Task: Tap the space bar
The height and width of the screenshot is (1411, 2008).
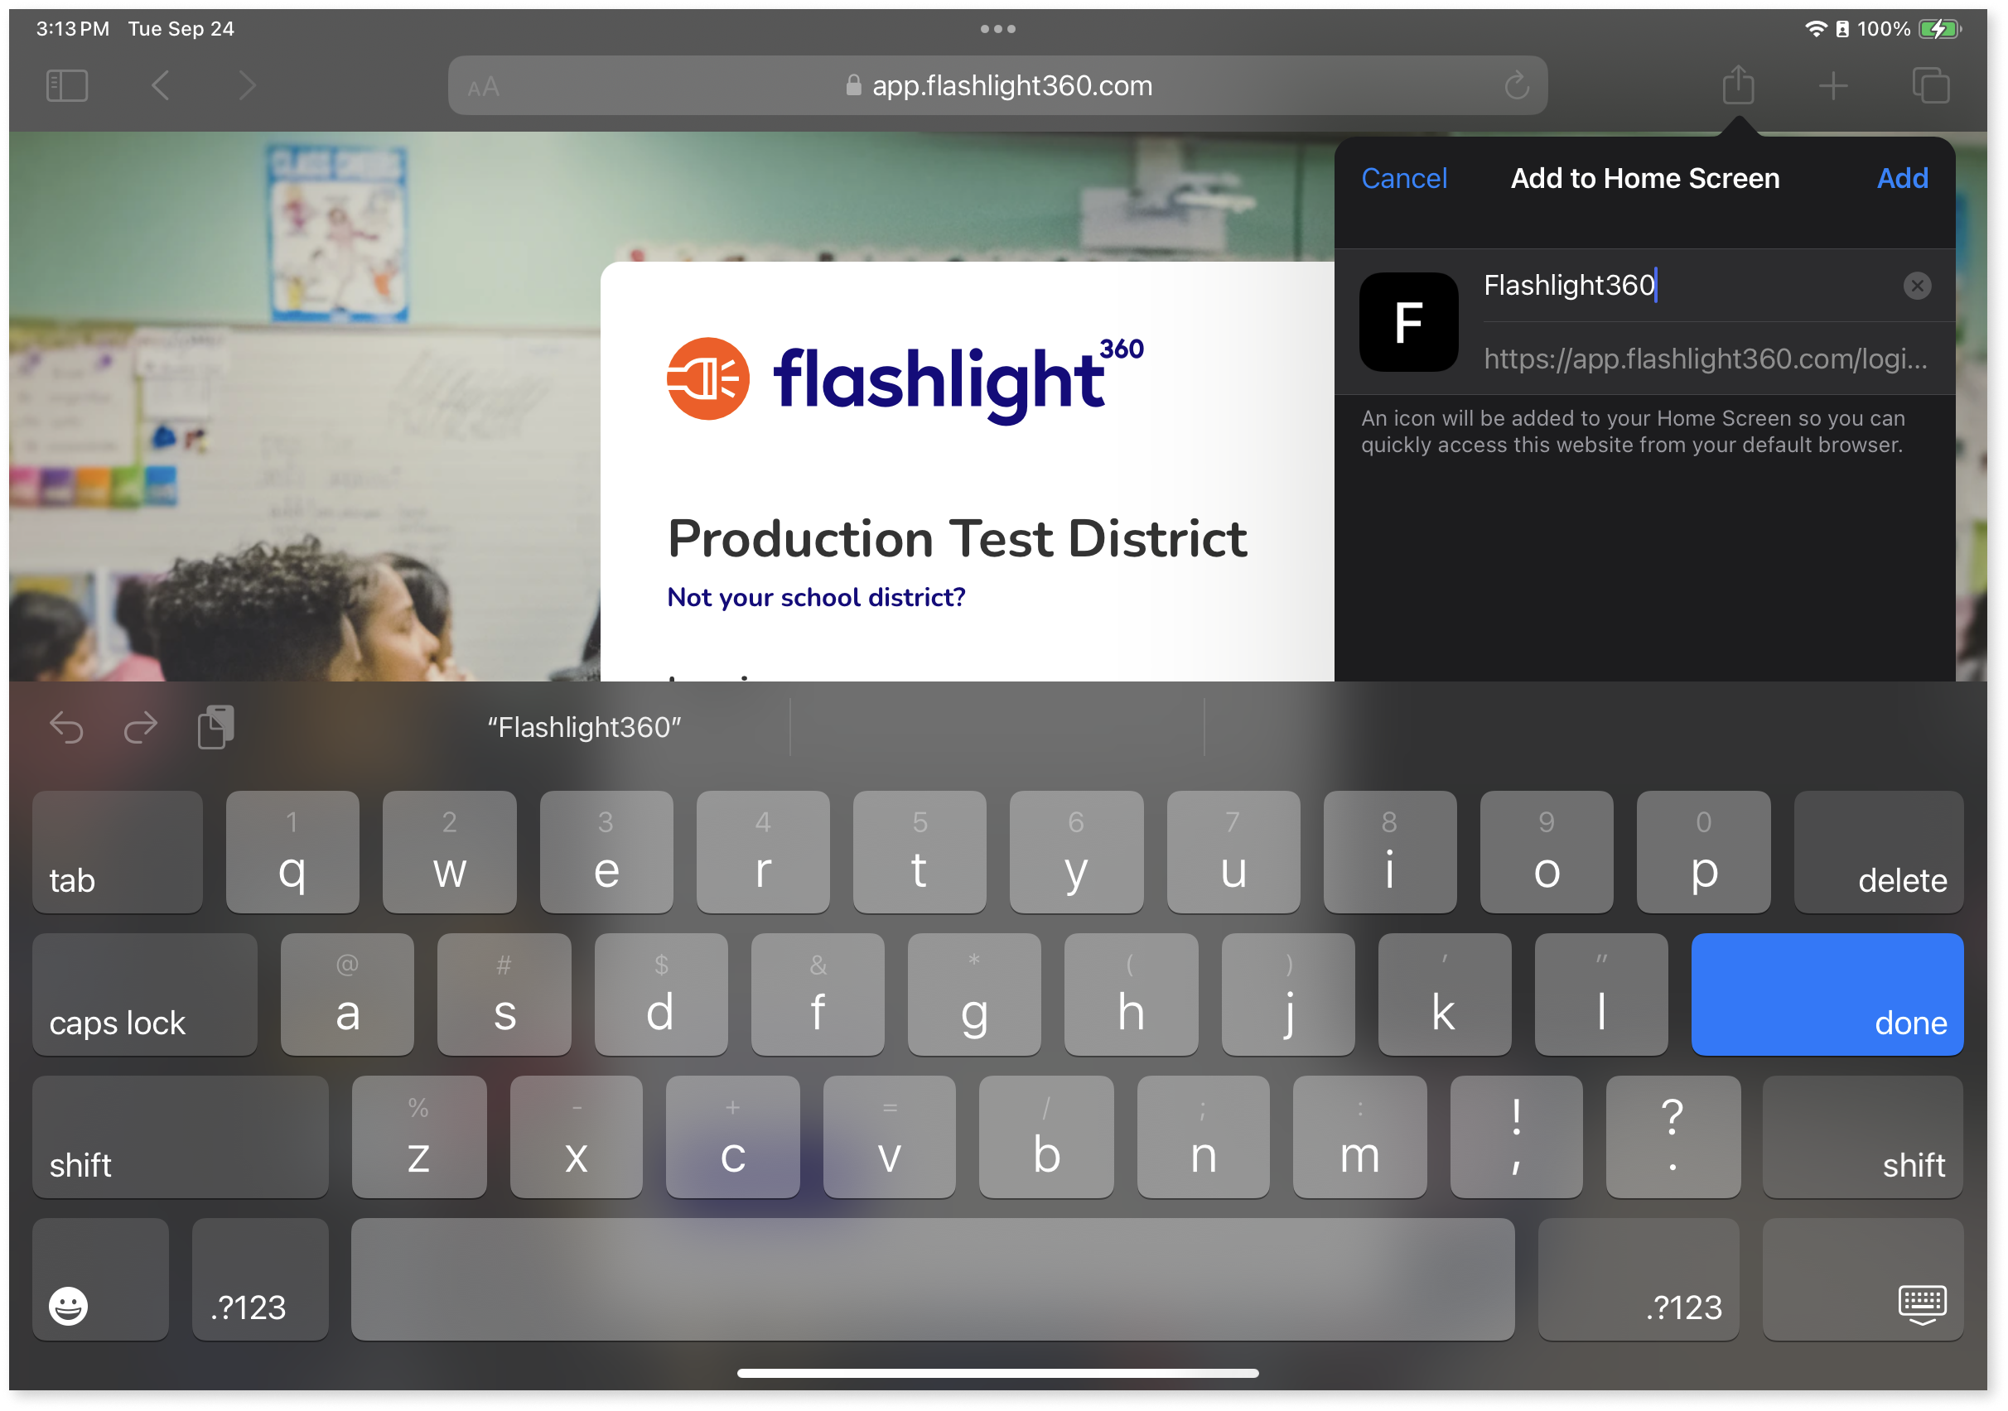Action: [933, 1280]
